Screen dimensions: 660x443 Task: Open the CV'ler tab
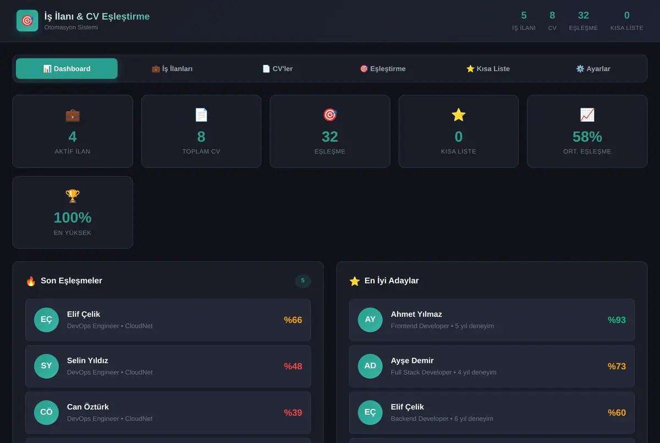tap(277, 69)
